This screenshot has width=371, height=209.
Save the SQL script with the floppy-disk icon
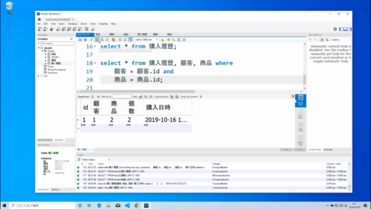coord(85,40)
